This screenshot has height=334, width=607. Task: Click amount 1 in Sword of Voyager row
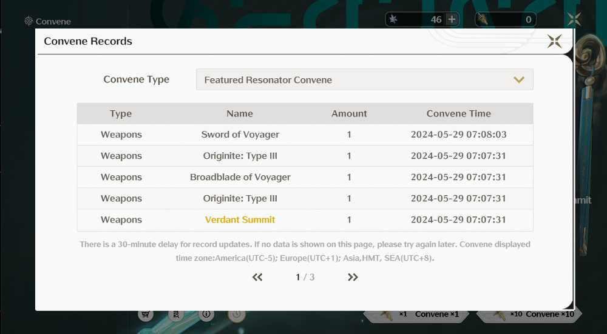click(349, 135)
